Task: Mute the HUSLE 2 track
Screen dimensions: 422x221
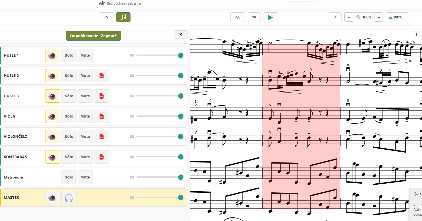Action: click(x=85, y=76)
